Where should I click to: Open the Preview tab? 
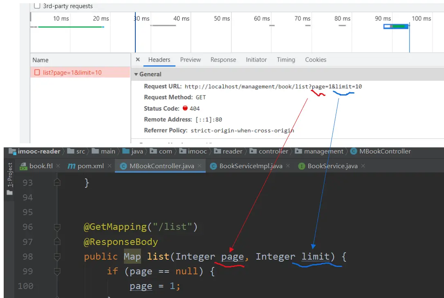(x=190, y=60)
